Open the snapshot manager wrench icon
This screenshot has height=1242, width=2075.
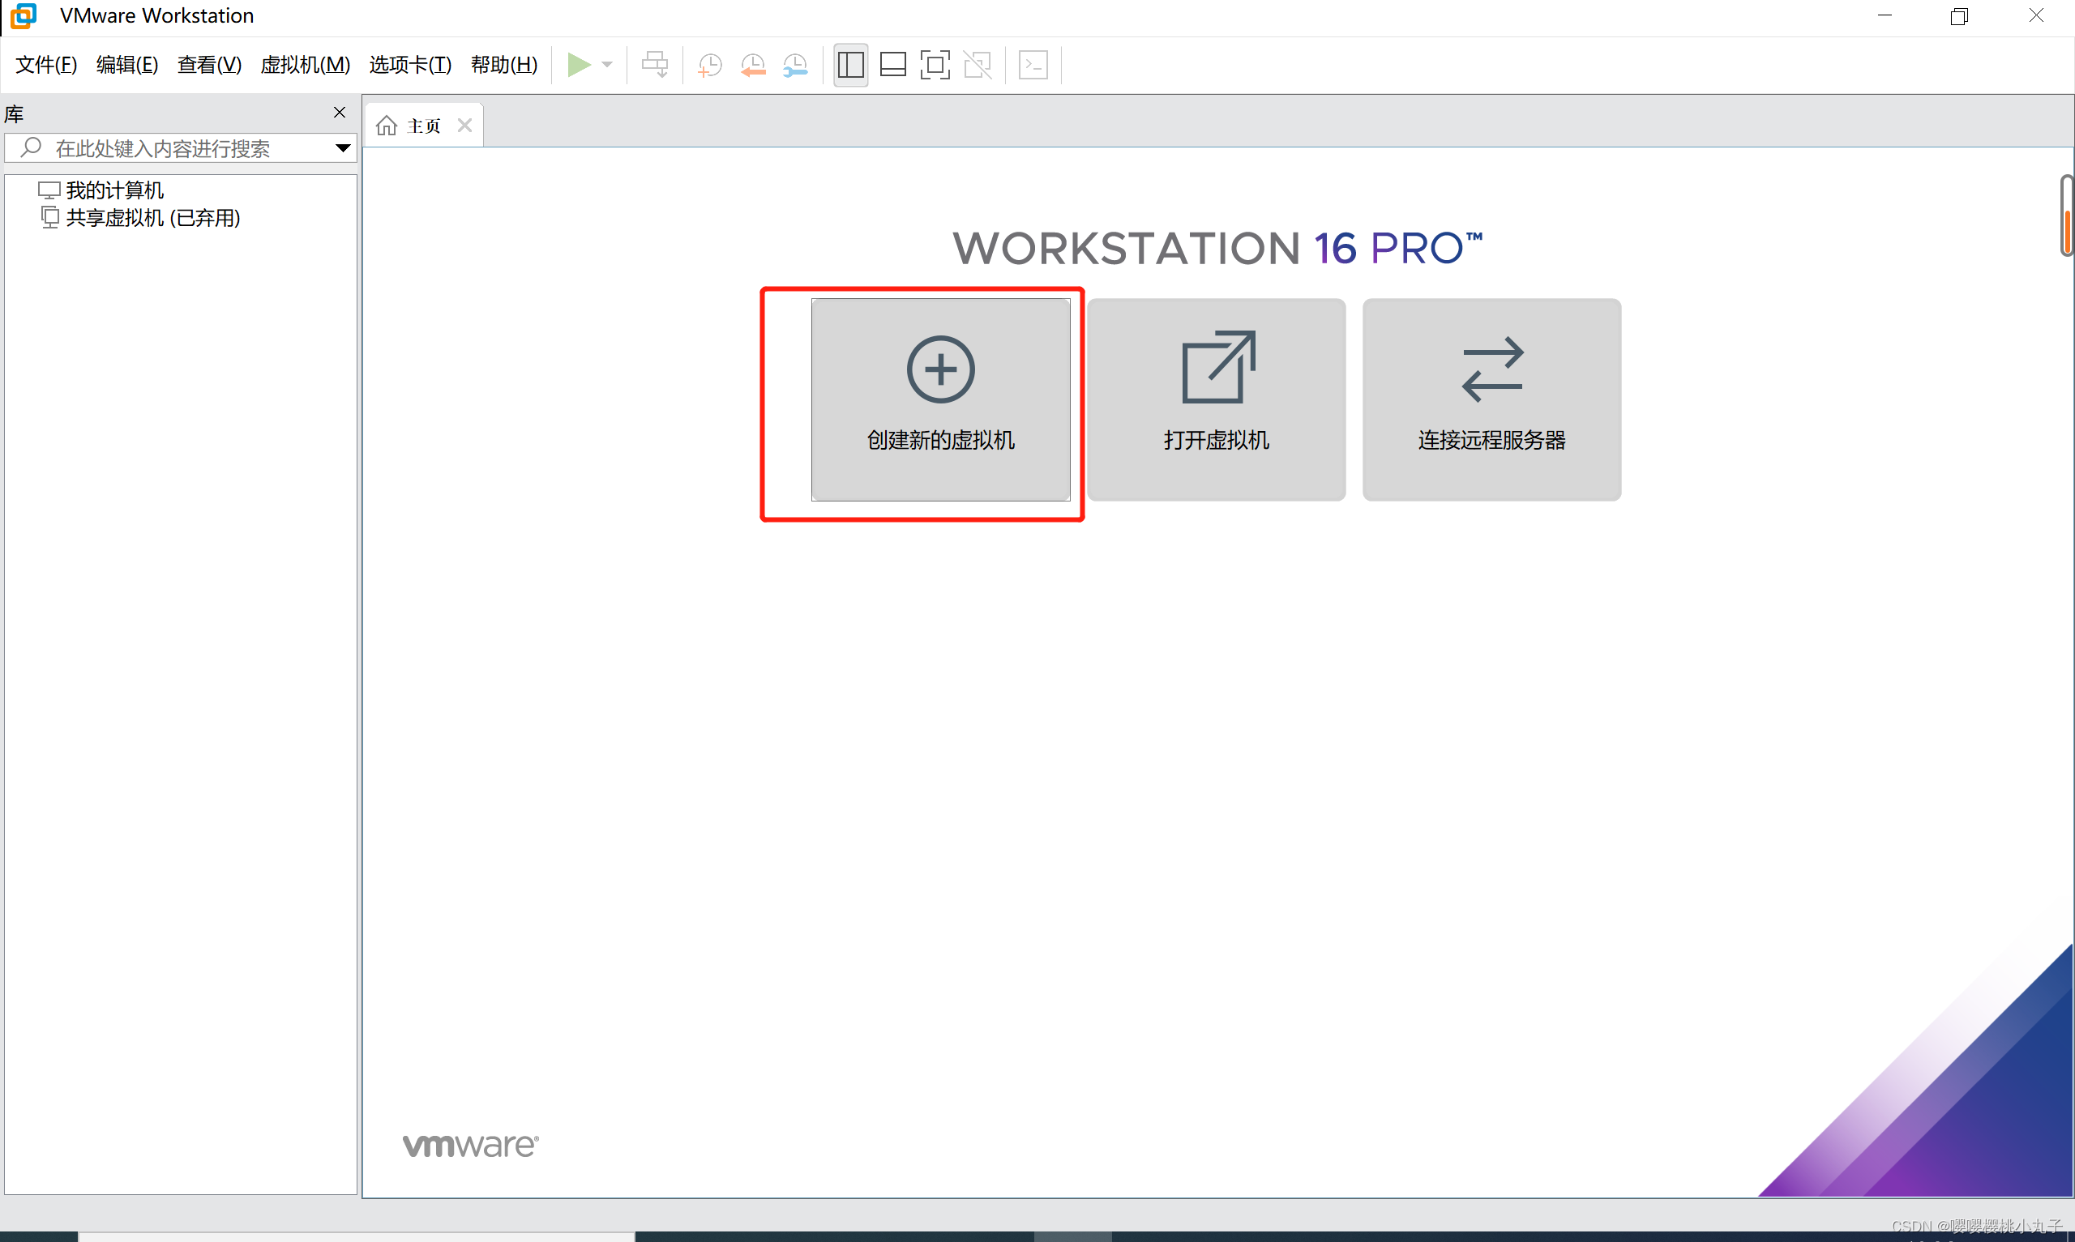[795, 65]
